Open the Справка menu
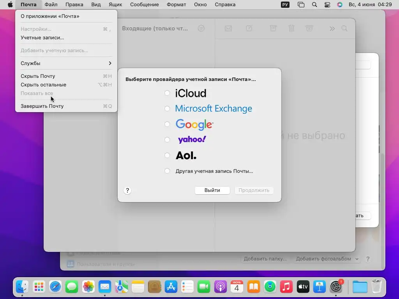 pyautogui.click(x=225, y=5)
